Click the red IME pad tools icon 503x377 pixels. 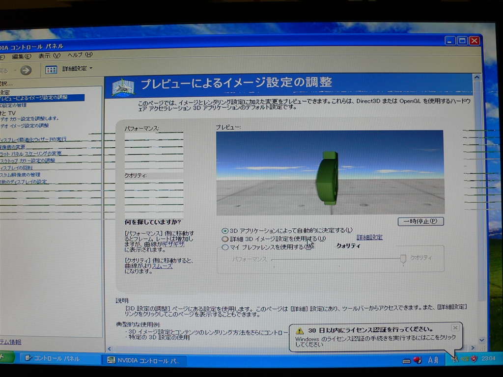(x=418, y=360)
